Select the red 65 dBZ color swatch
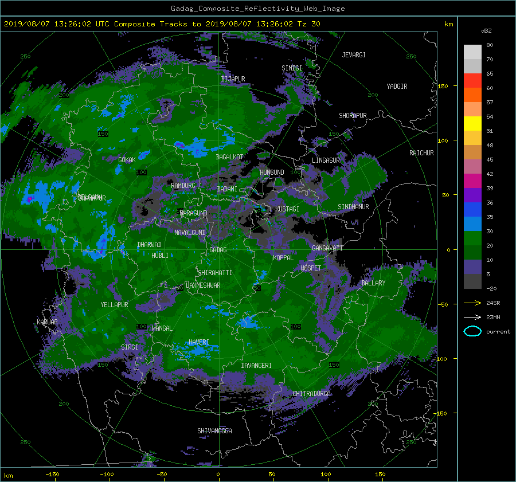 472,81
